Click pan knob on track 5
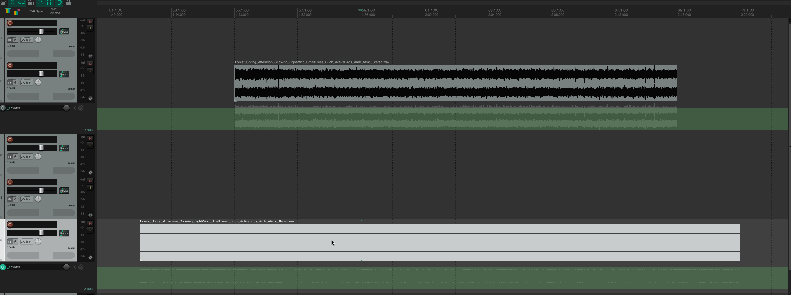The width and height of the screenshot is (791, 295). 38,241
